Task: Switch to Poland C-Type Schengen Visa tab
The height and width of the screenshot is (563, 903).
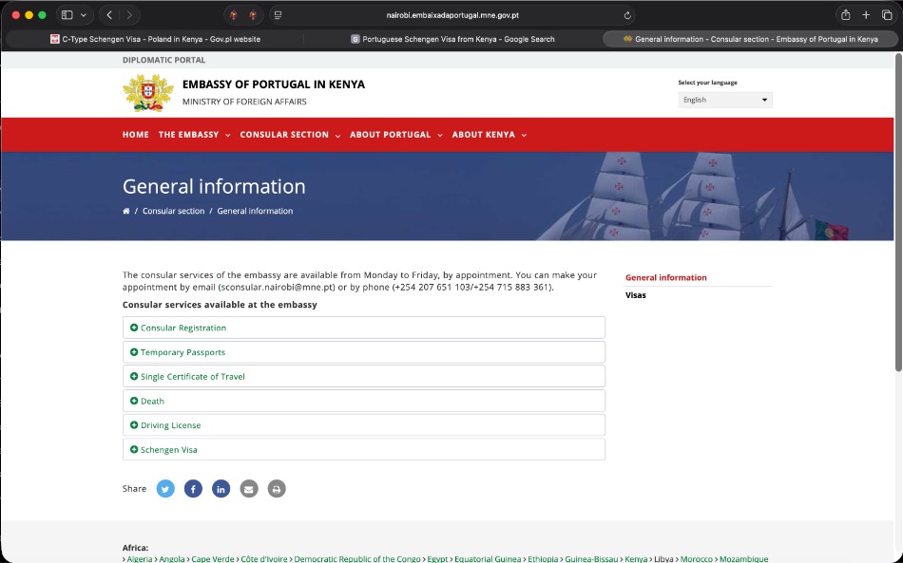Action: coord(155,39)
